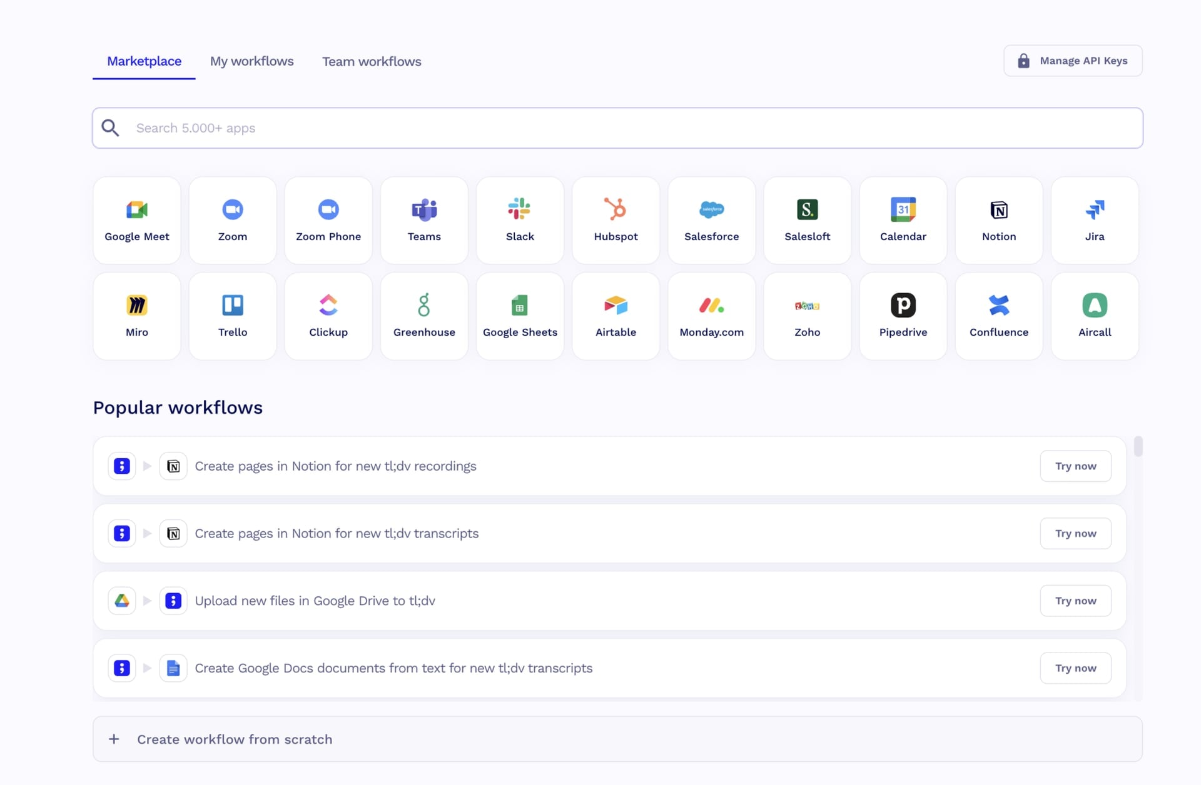
Task: Click 'Create pages in Notion for new tl;dv transcripts'
Action: coord(337,534)
